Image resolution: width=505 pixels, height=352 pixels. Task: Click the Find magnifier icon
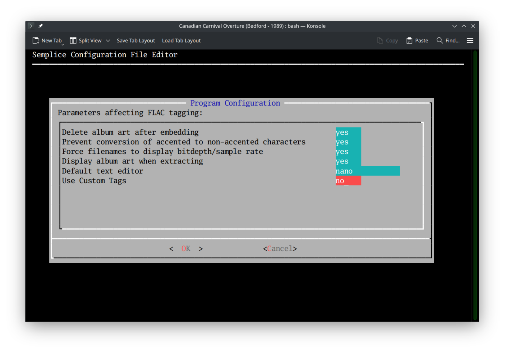(x=439, y=40)
